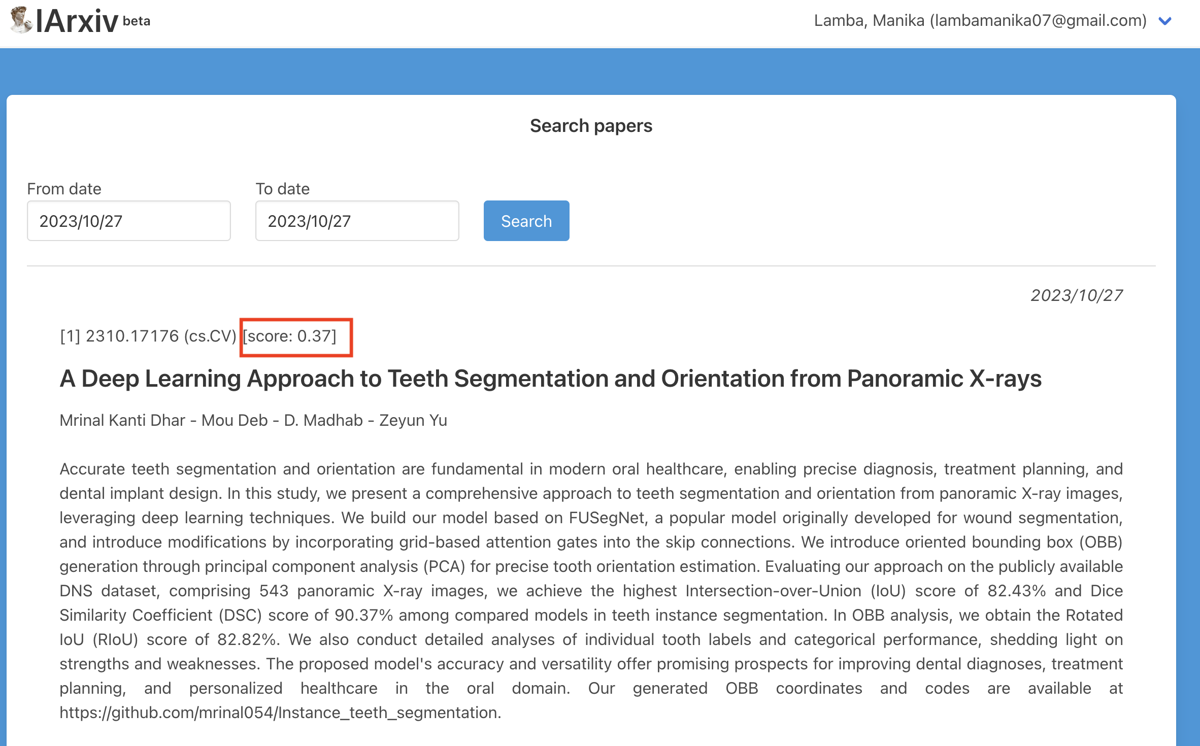The width and height of the screenshot is (1200, 746).
Task: Click author Mrinal Kanti Dhar
Action: pos(122,420)
